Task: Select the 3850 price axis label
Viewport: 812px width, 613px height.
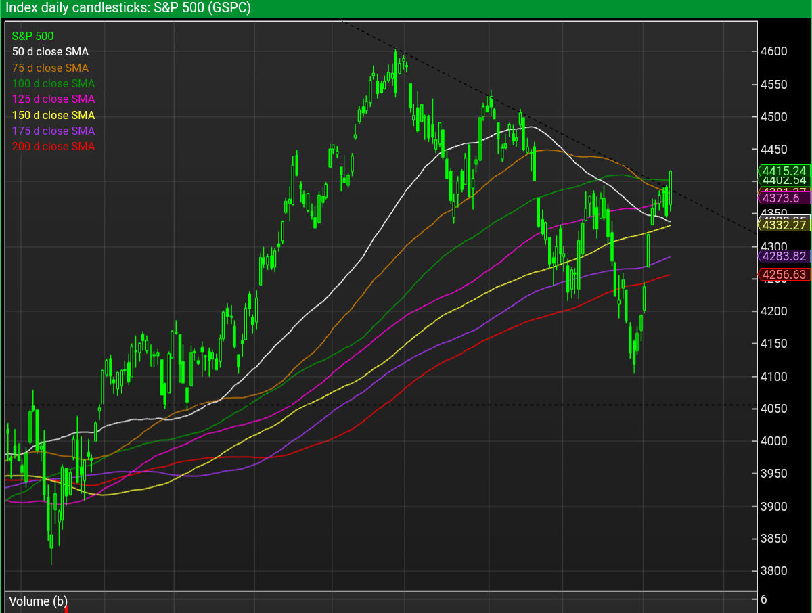Action: click(x=773, y=539)
